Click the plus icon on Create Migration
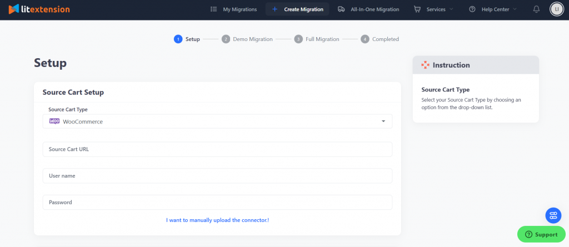 pyautogui.click(x=274, y=9)
